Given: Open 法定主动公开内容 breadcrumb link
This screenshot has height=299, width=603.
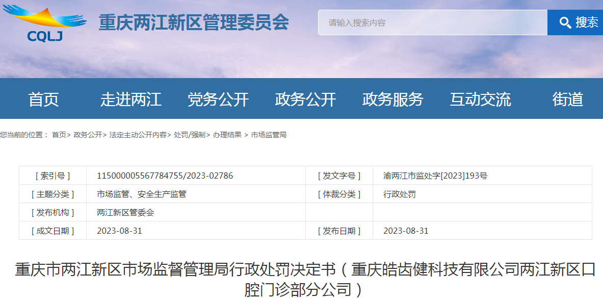Looking at the screenshot, I should [x=138, y=135].
